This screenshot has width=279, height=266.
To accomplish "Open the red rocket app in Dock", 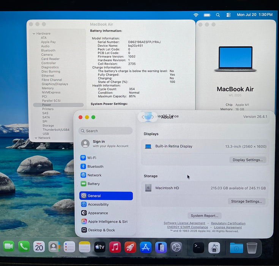I will [130, 247].
